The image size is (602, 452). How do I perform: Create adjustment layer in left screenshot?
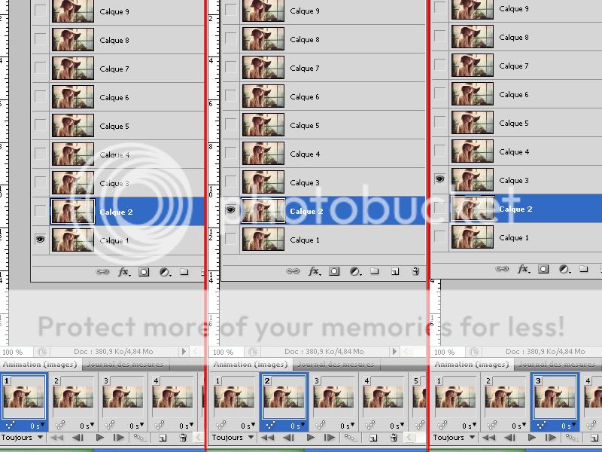(164, 272)
